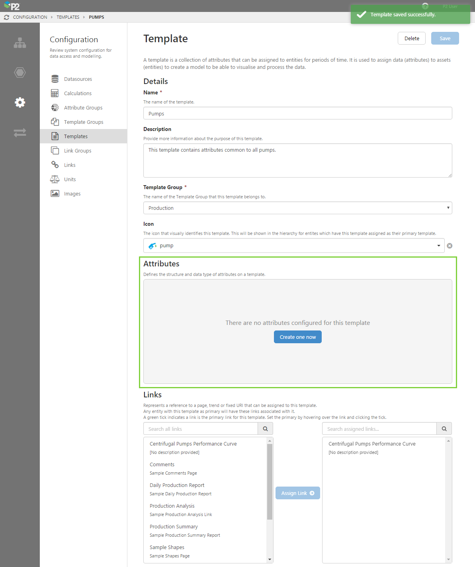Expand the Template Group dropdown

click(297, 208)
